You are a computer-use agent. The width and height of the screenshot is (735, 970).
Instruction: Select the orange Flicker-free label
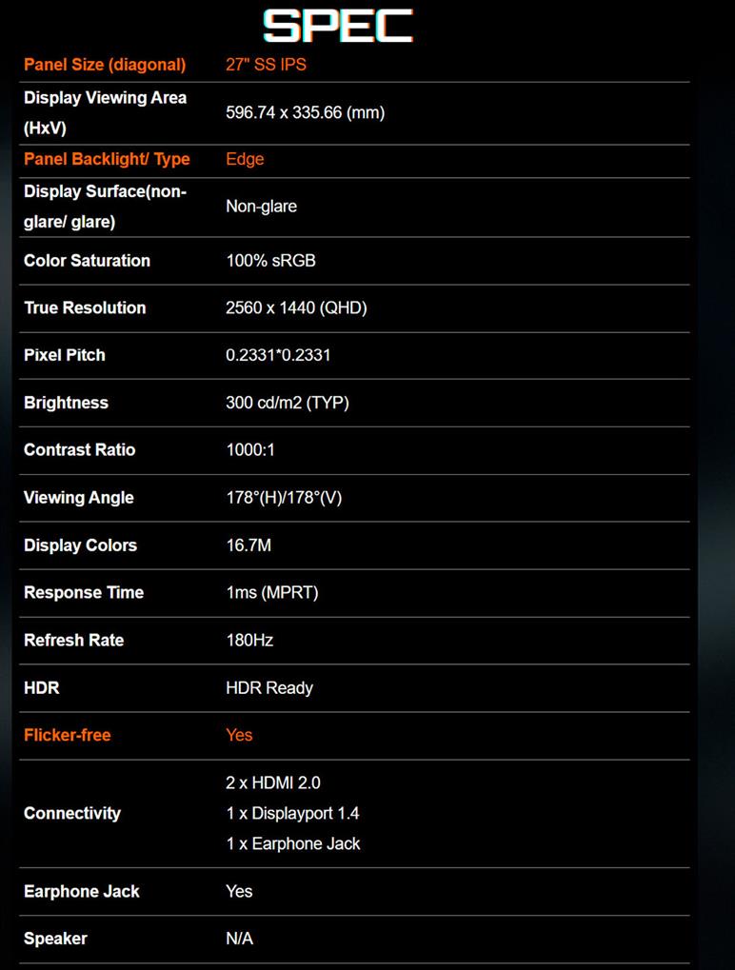67,735
